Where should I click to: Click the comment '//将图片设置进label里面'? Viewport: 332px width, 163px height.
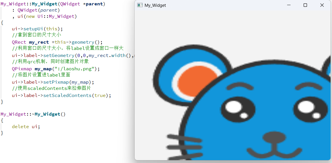pos(41,75)
